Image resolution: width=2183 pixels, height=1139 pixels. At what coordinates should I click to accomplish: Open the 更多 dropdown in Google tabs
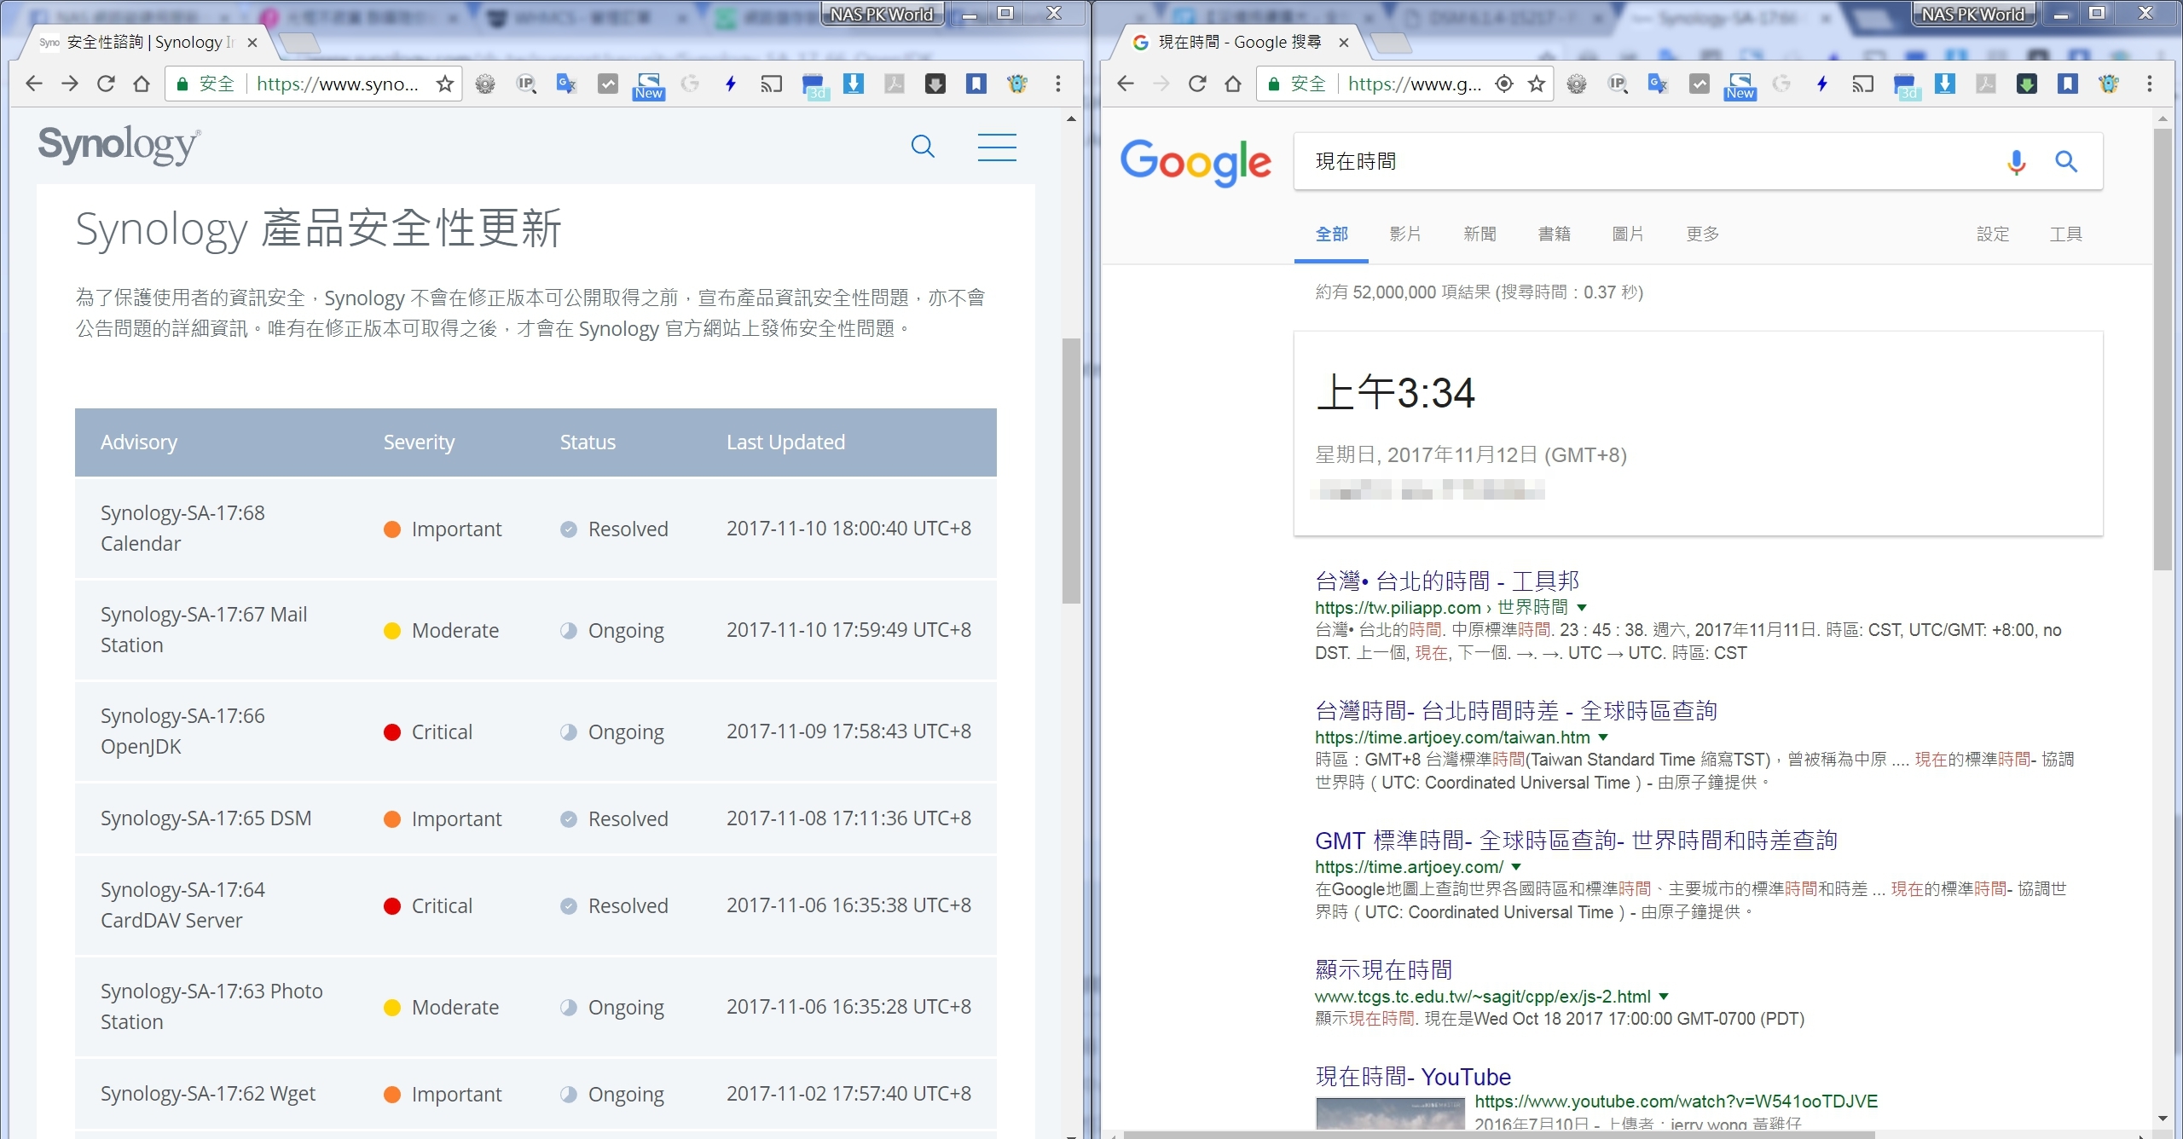1702,234
